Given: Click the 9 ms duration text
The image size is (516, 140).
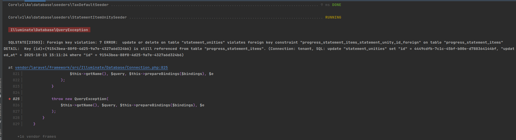Looking at the screenshot, I should pos(325,5).
